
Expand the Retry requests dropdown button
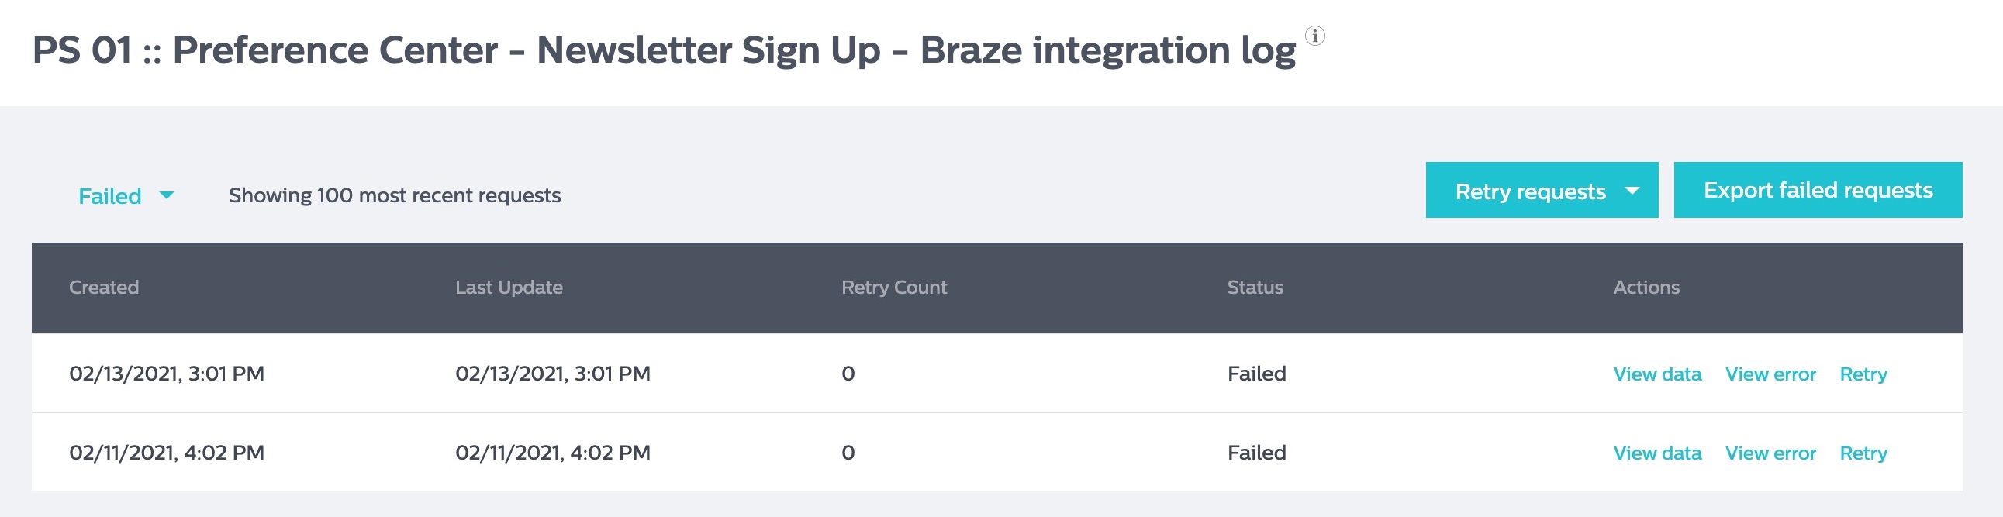pos(1530,191)
